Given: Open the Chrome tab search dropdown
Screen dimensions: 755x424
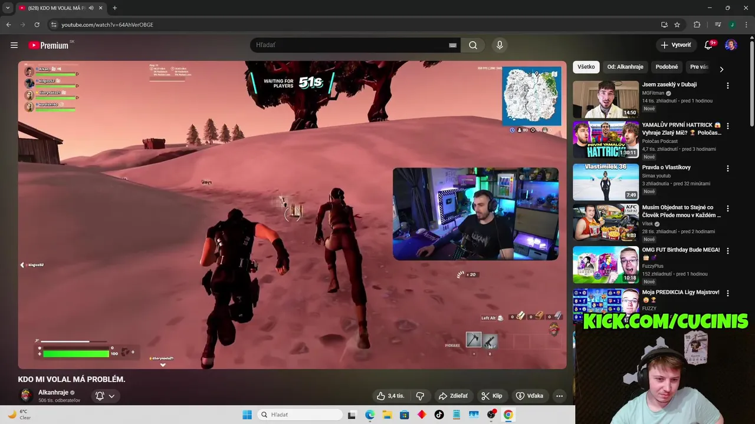Looking at the screenshot, I should pyautogui.click(x=8, y=8).
